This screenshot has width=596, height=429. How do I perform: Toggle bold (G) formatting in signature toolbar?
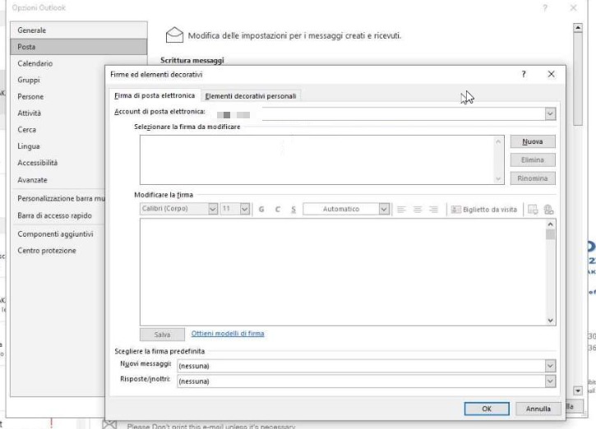coord(261,210)
